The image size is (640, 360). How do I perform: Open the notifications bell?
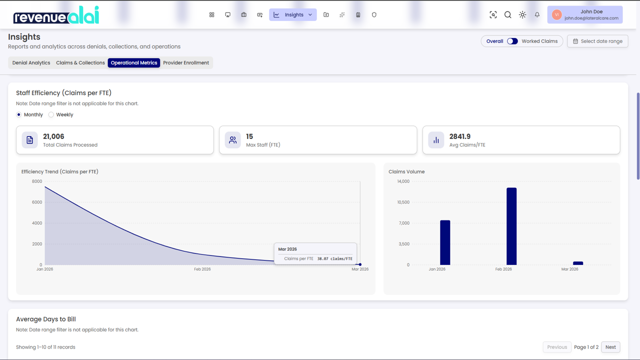(537, 15)
